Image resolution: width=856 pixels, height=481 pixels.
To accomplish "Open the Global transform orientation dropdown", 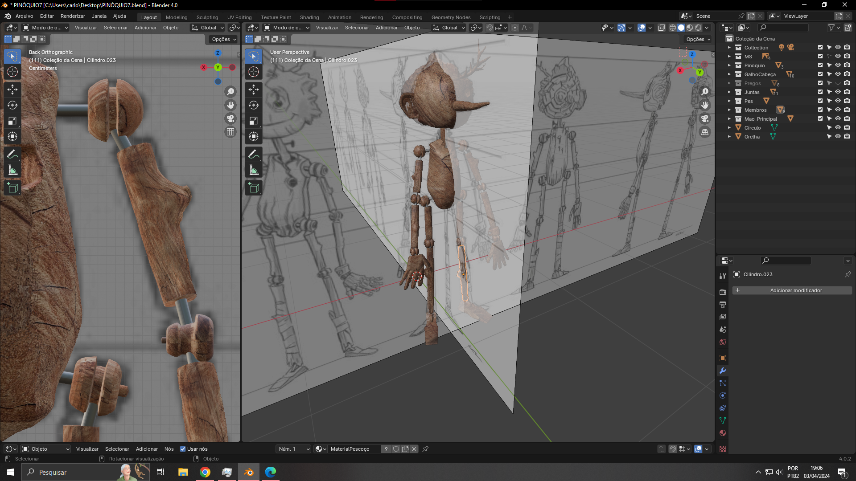I will [x=449, y=28].
